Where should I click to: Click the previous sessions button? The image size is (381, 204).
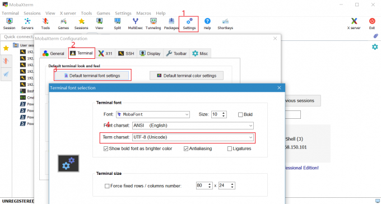(303, 101)
